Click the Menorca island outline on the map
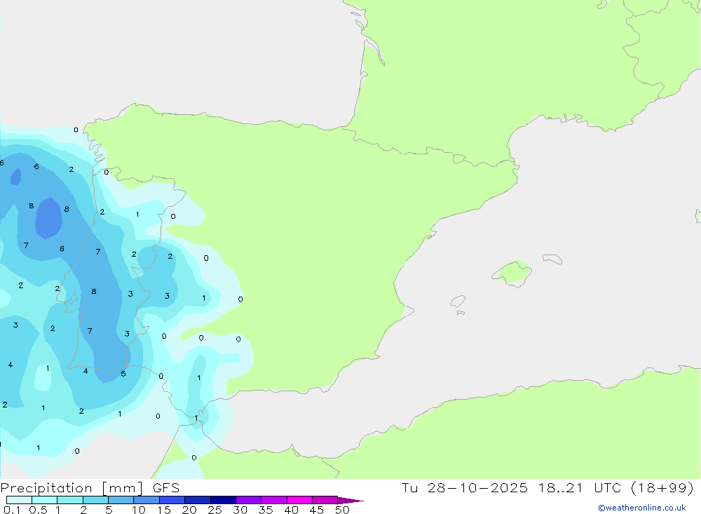This screenshot has width=701, height=514. pos(552,259)
